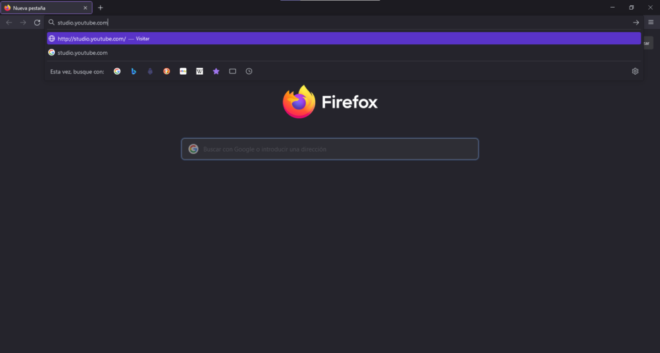Open search settings gear icon
Image resolution: width=660 pixels, height=353 pixels.
635,71
